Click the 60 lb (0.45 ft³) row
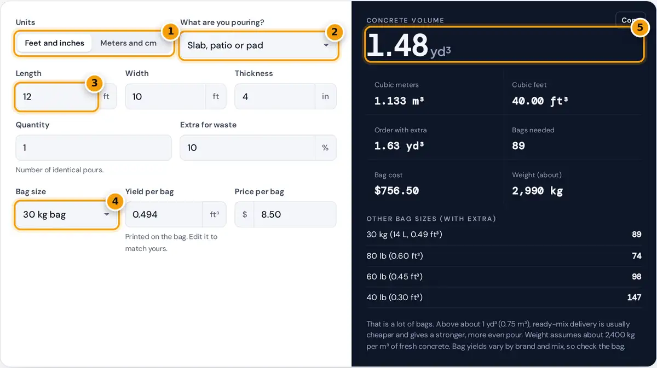This screenshot has height=368, width=657. click(504, 277)
